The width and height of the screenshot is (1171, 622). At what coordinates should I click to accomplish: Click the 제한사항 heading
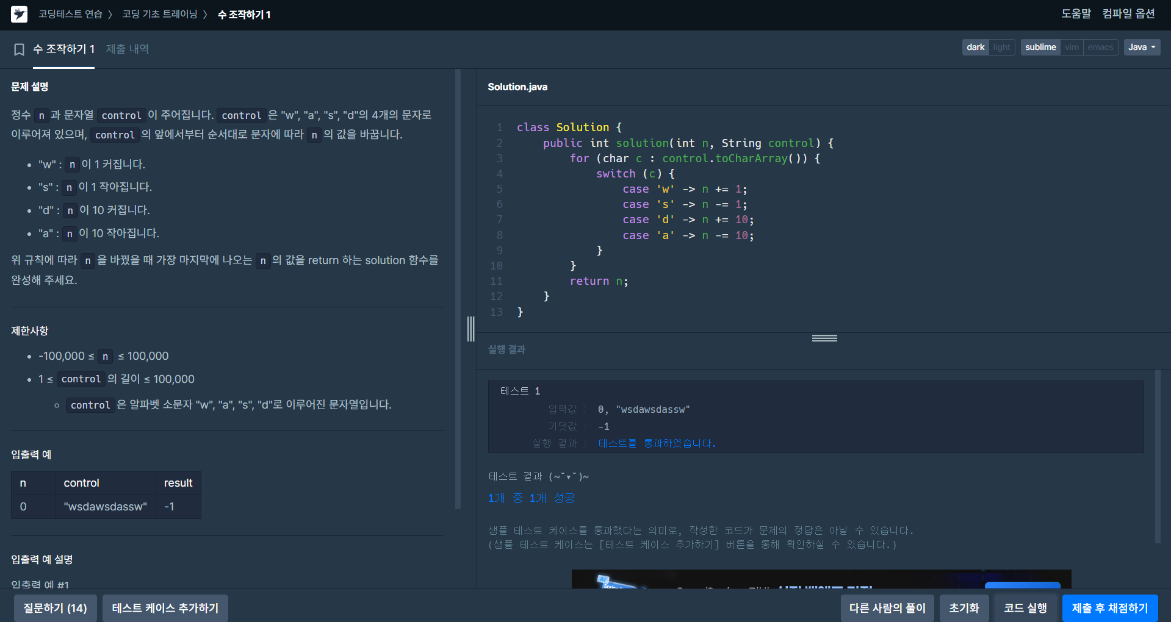click(29, 331)
